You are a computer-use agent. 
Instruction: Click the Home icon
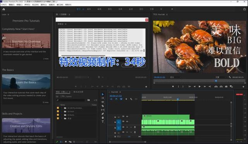pos(3,9)
